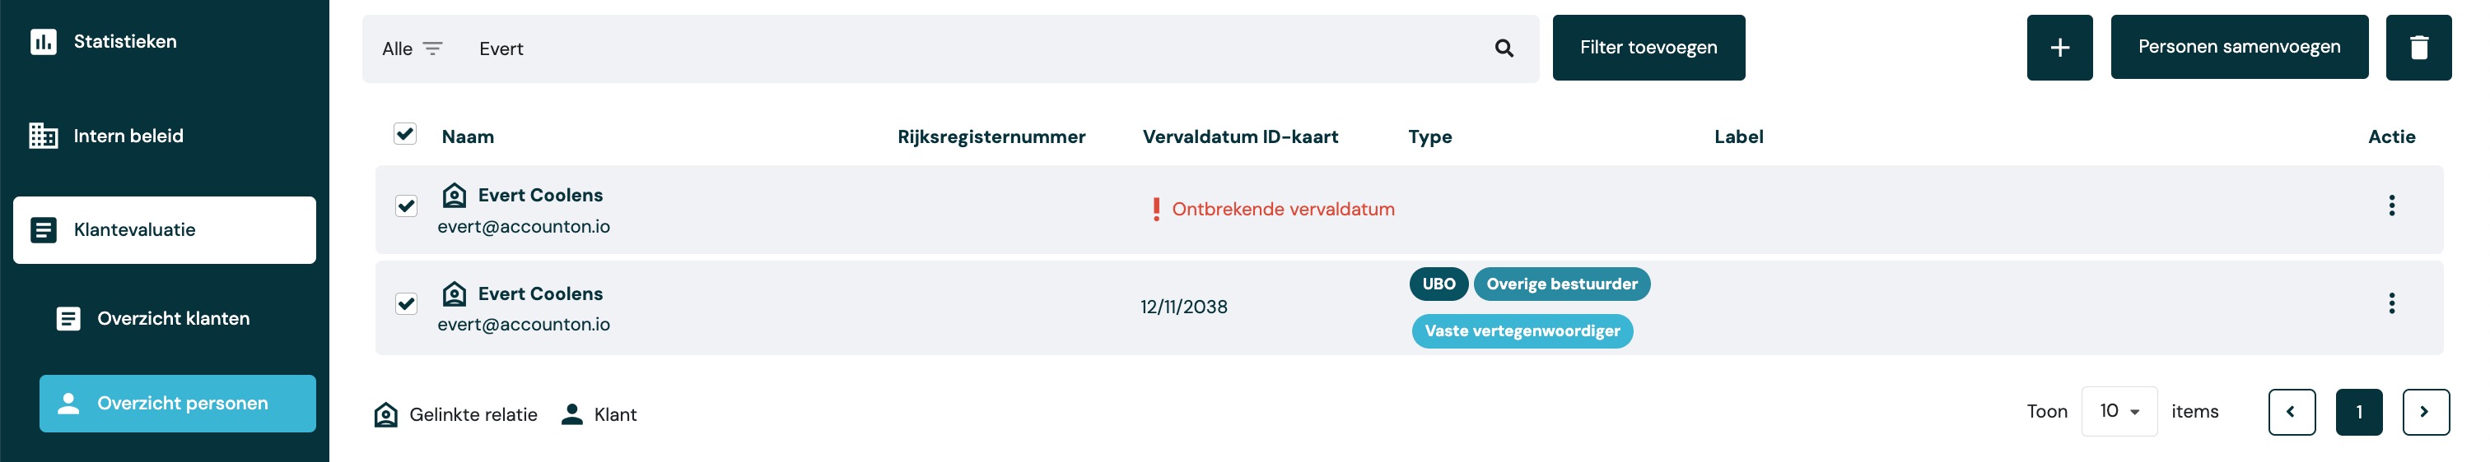Navigate to Overzicht klanten
Image resolution: width=2490 pixels, height=462 pixels.
(173, 318)
